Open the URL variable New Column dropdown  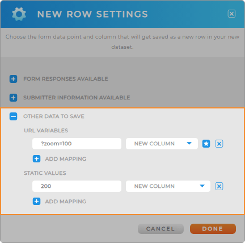pos(162,144)
